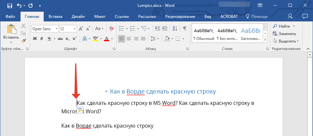This screenshot has height=136, width=313.
Task: Click the Format Painter brush icon
Action: (23, 40)
